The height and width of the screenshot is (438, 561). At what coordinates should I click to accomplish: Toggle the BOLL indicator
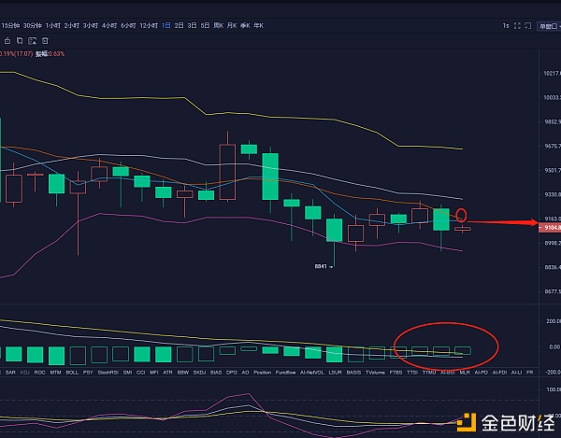point(72,373)
